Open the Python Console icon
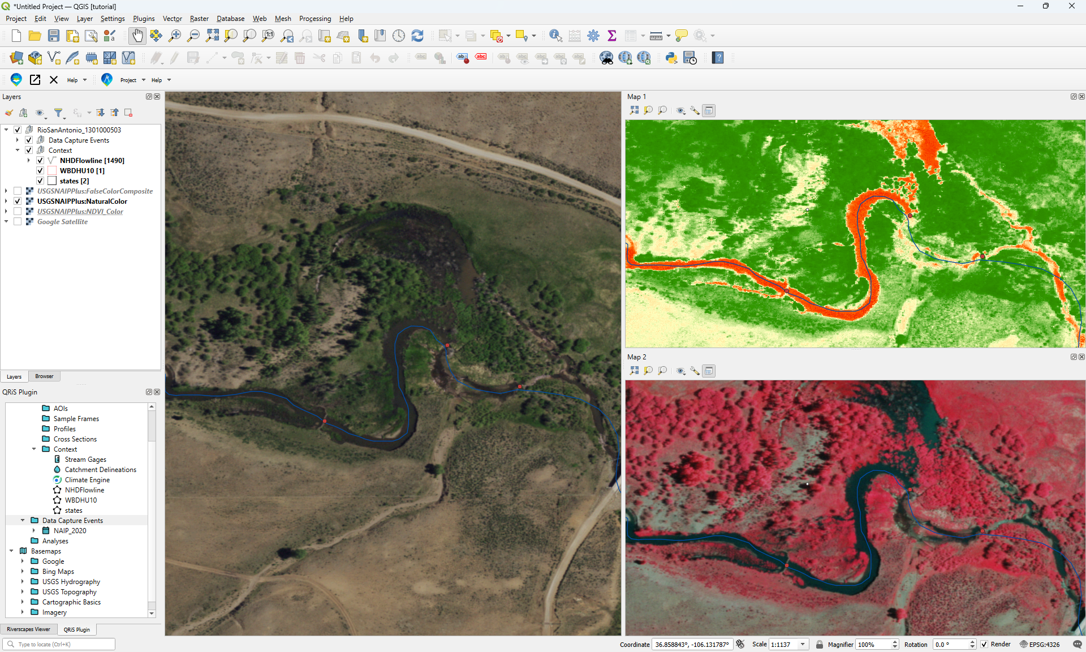The image size is (1086, 652). (x=671, y=58)
